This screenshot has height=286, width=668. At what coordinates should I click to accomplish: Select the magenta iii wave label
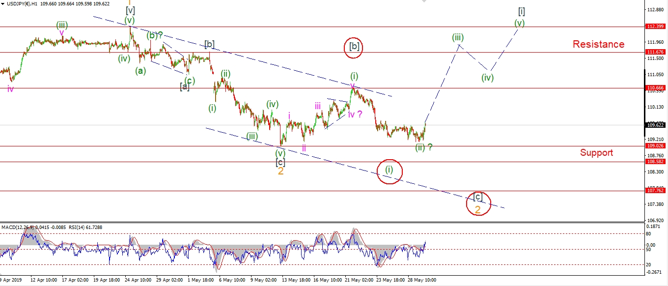318,106
